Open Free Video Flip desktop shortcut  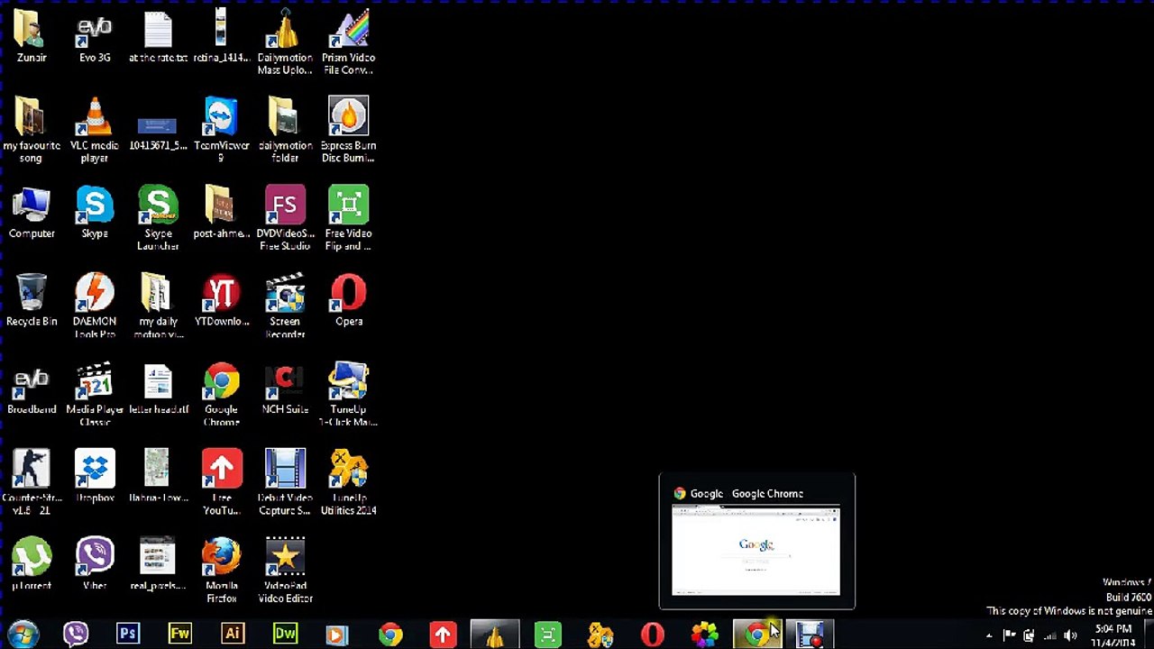349,218
